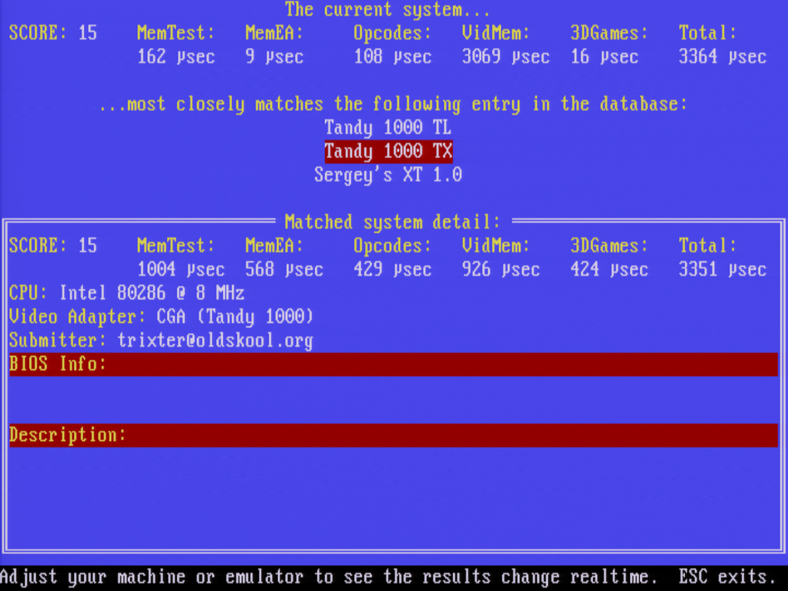Viewport: 788px width, 591px height.
Task: Click the matched system's 424 µsec 3DGames value
Action: pyautogui.click(x=610, y=270)
